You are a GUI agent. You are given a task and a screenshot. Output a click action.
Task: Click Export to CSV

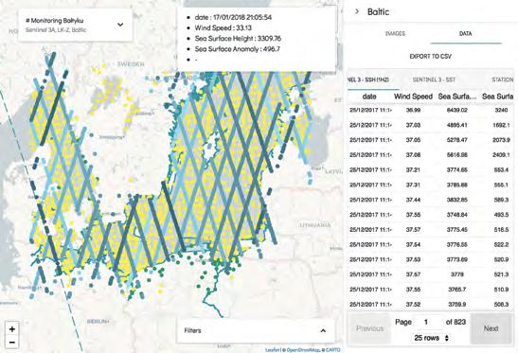pyautogui.click(x=431, y=57)
